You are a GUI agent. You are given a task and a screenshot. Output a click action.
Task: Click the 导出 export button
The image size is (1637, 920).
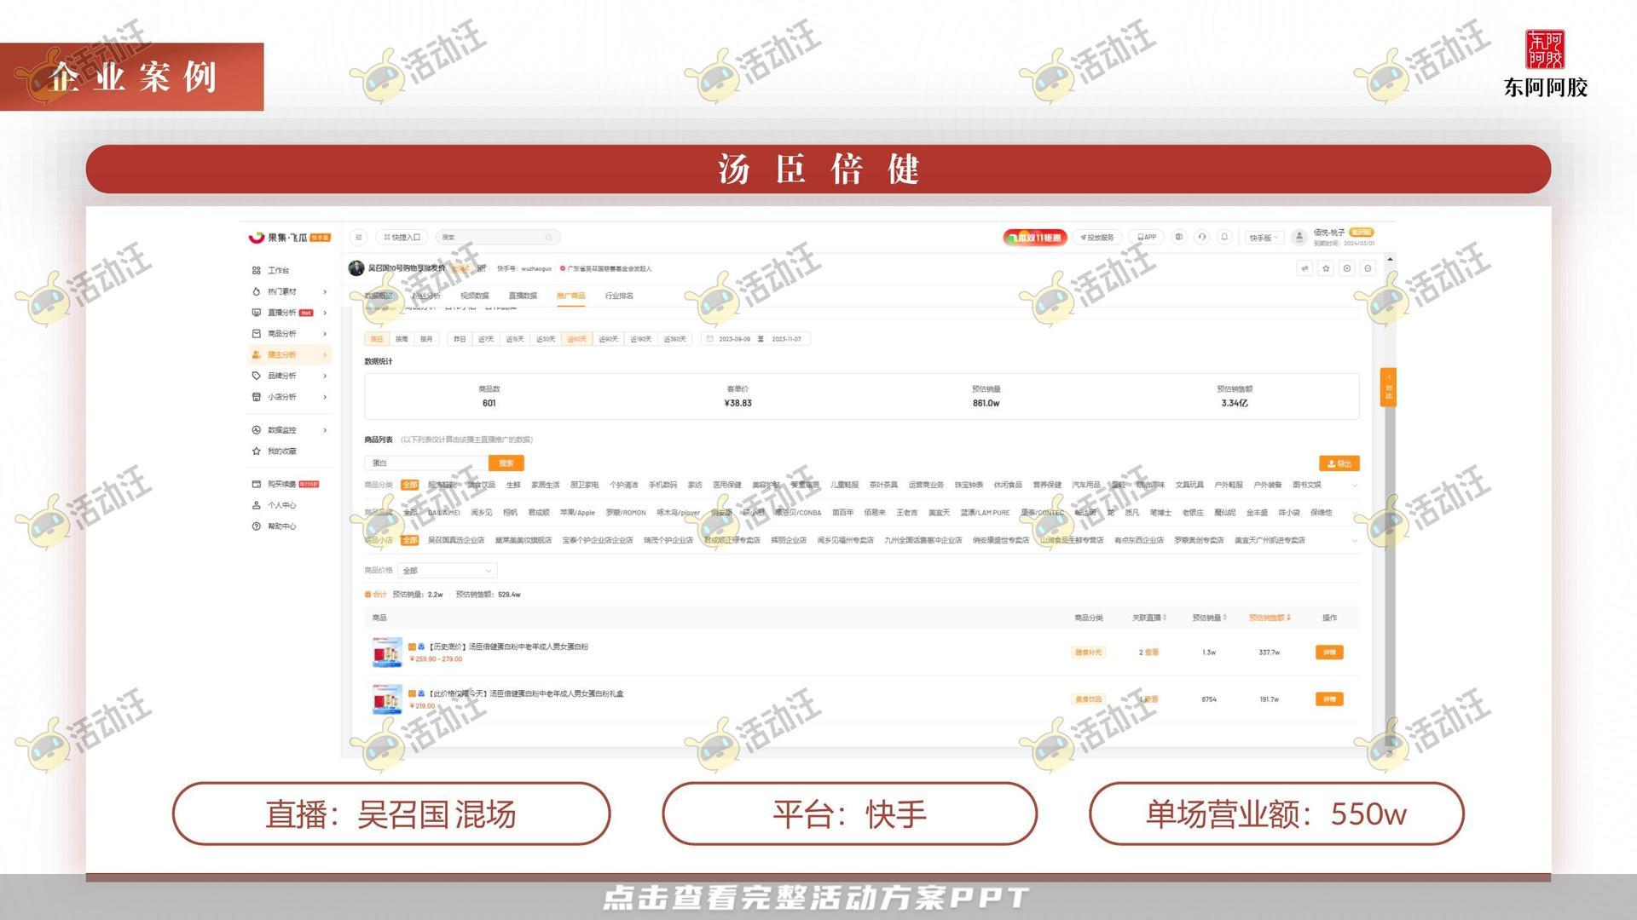coord(1339,463)
